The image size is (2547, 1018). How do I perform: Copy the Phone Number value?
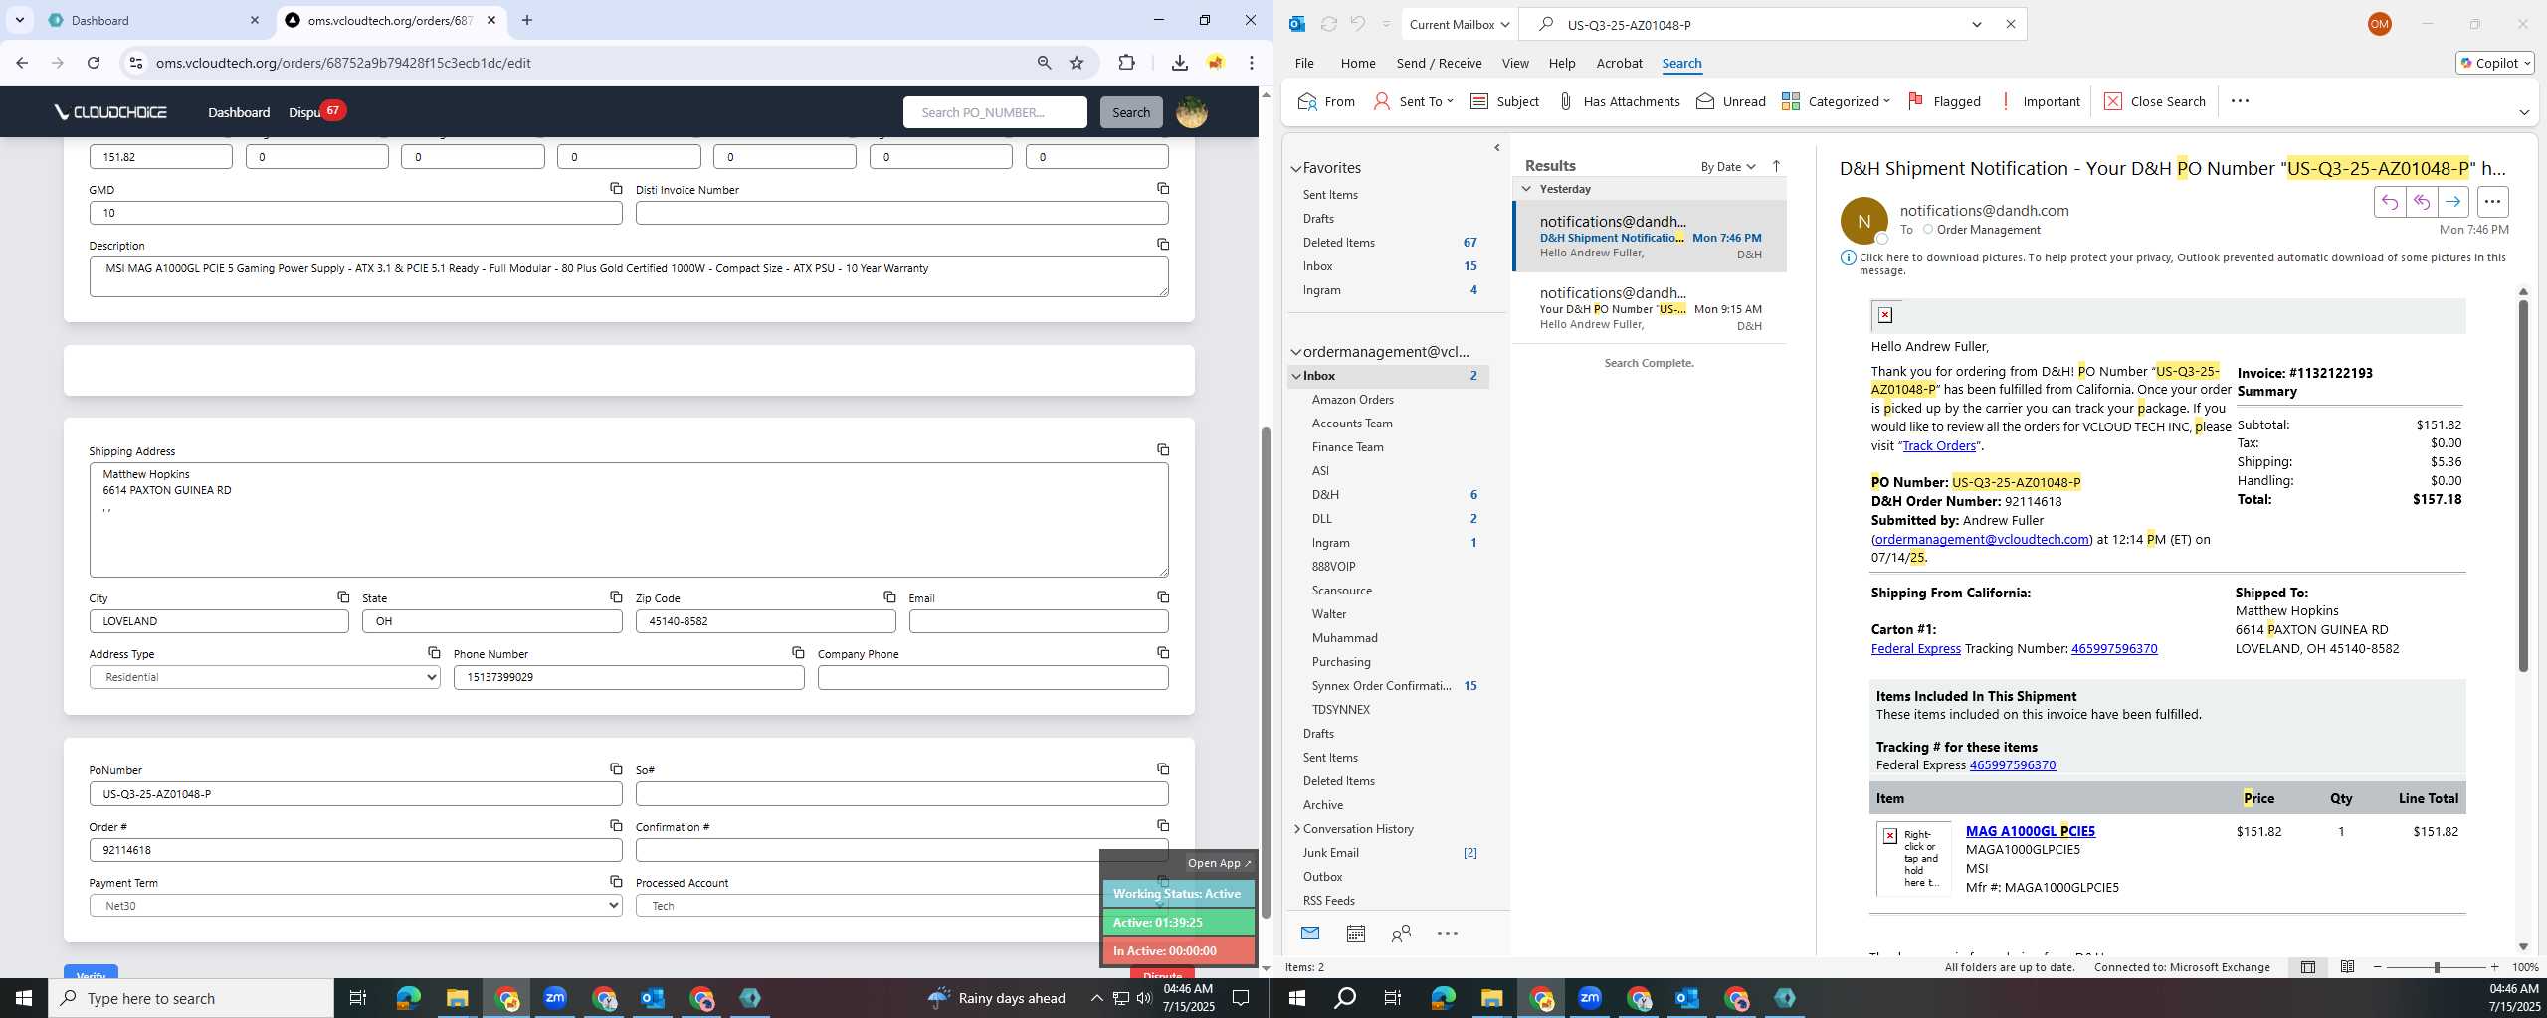click(x=798, y=652)
